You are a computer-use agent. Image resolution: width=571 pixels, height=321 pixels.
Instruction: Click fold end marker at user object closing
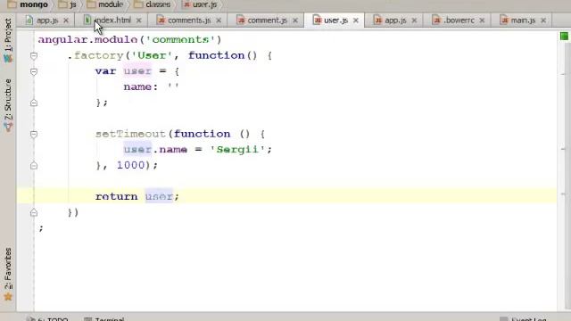click(x=34, y=103)
